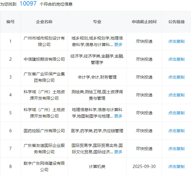Click 尽快投递 in row 1
The image size is (191, 175).
tap(144, 41)
